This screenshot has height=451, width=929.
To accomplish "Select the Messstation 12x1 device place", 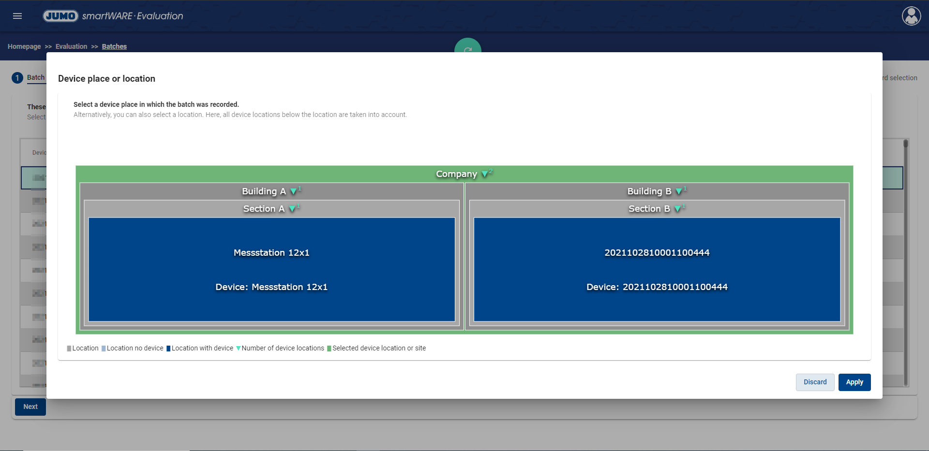I will tap(271, 269).
